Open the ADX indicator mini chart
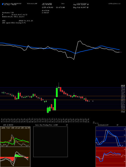 click(x=15, y=137)
